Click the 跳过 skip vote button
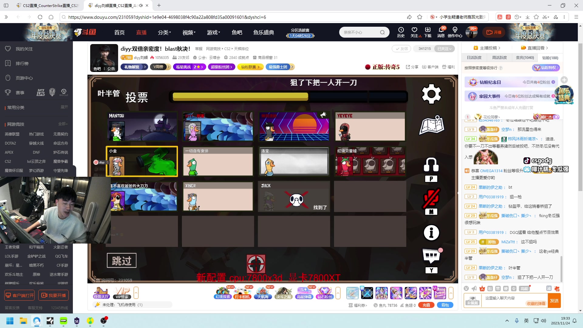 pyautogui.click(x=121, y=260)
